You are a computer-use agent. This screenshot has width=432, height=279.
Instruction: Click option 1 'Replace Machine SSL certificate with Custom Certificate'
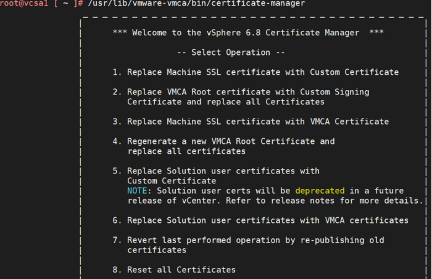[x=255, y=72]
